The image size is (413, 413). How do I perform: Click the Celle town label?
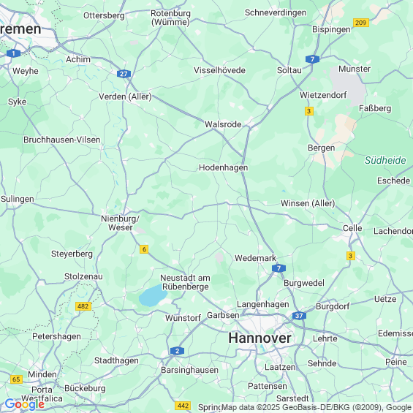coord(352,228)
